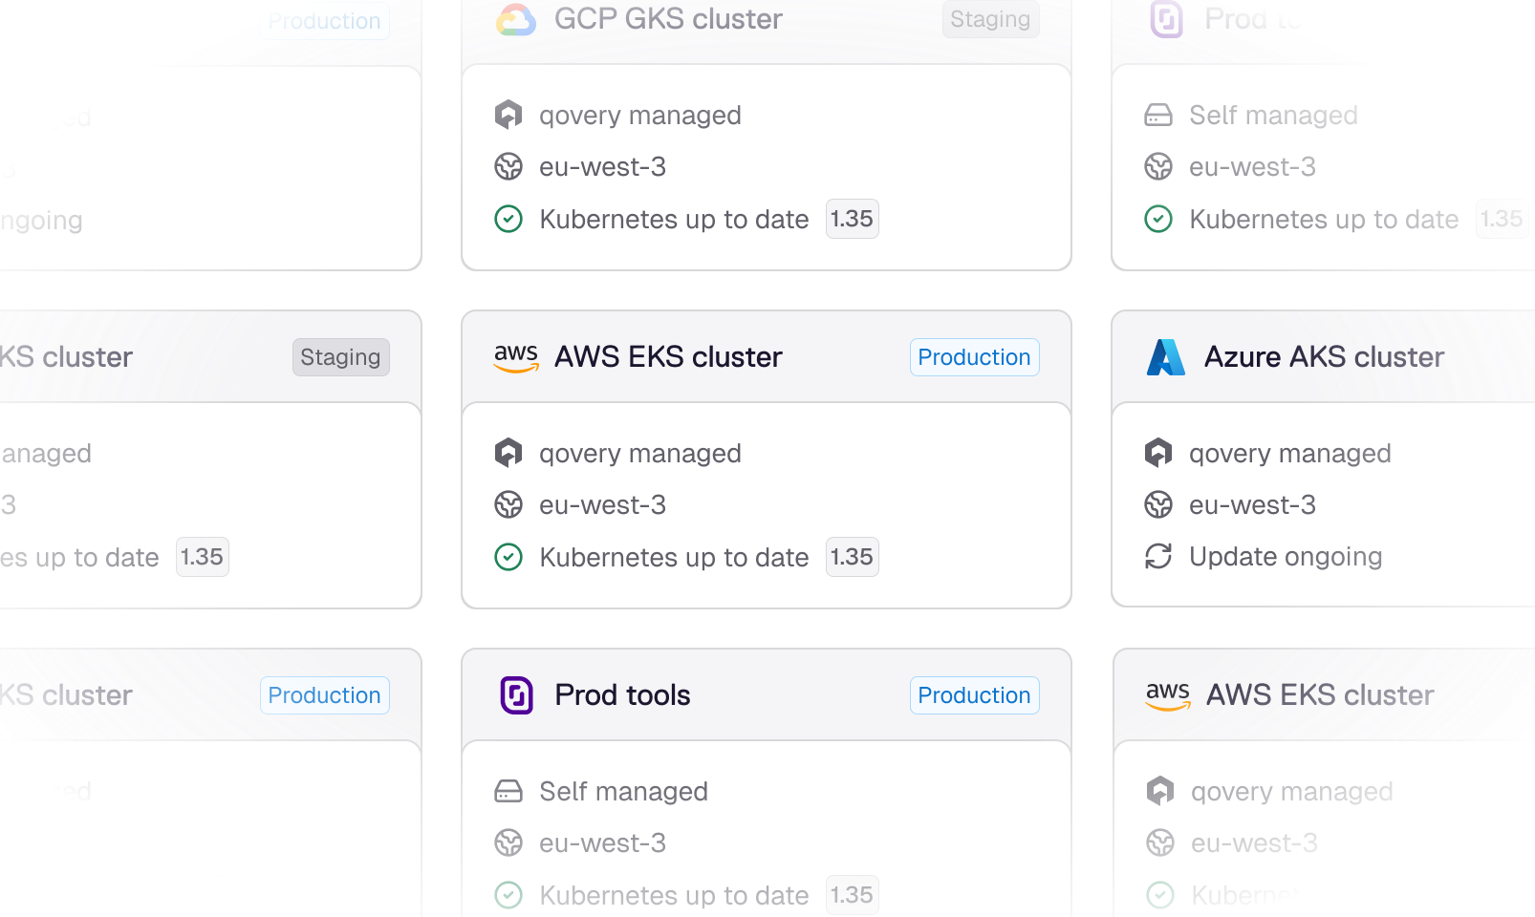Click the 1.35 version badge in GCP GKS card
Viewport: 1535px width, 917px height.
[x=852, y=219]
